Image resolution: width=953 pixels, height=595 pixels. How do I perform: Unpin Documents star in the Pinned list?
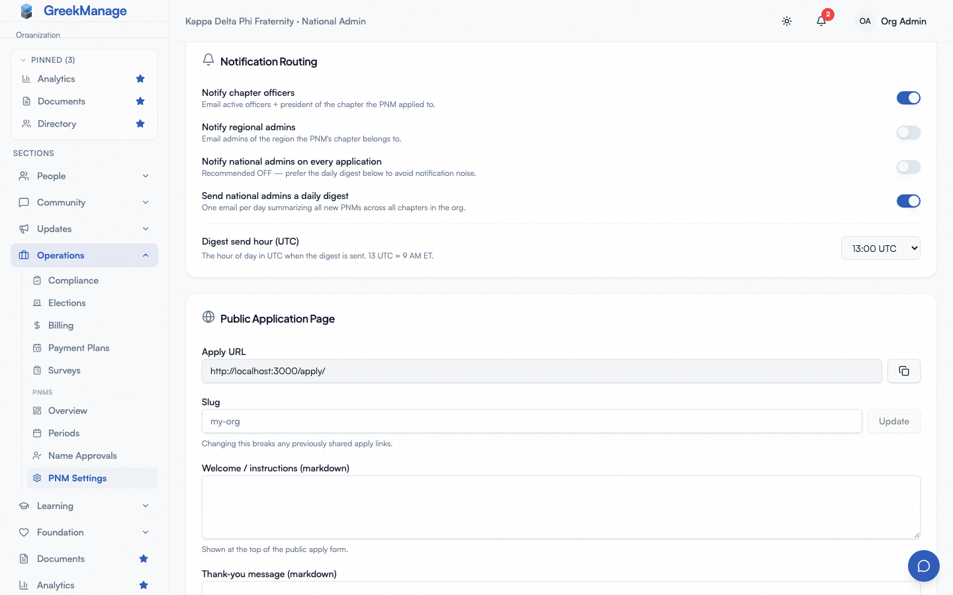[x=140, y=101]
